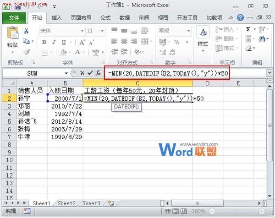Click the text Orientation icon
Viewport: 275px width, 218px height.
click(x=137, y=52)
